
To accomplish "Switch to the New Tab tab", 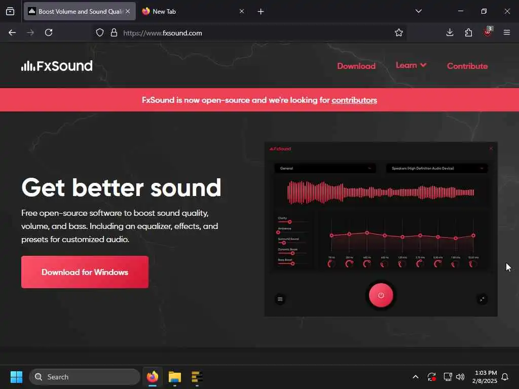I will (193, 12).
